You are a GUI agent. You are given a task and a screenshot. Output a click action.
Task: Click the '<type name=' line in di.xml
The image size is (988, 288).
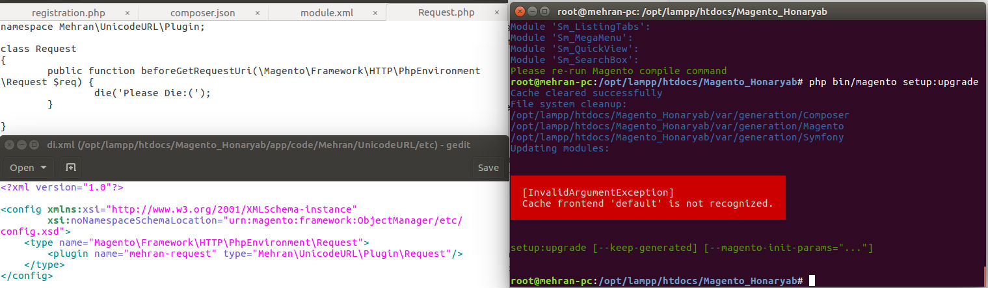[x=197, y=242]
